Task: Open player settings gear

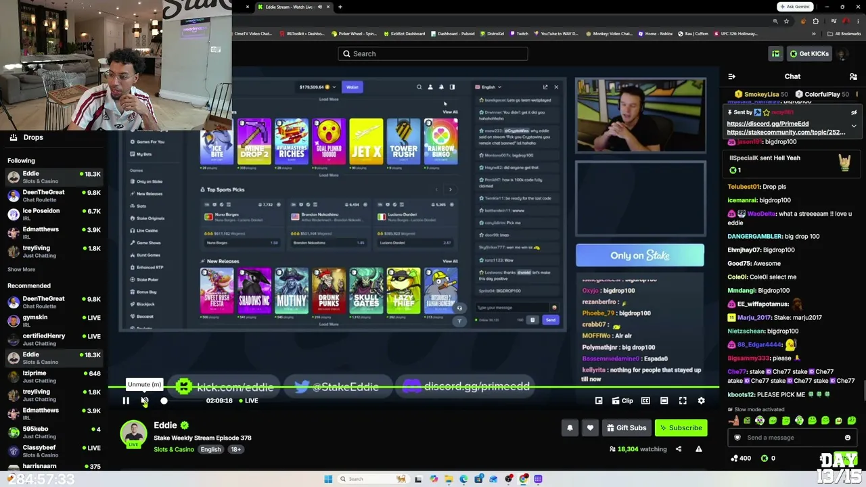Action: (702, 401)
